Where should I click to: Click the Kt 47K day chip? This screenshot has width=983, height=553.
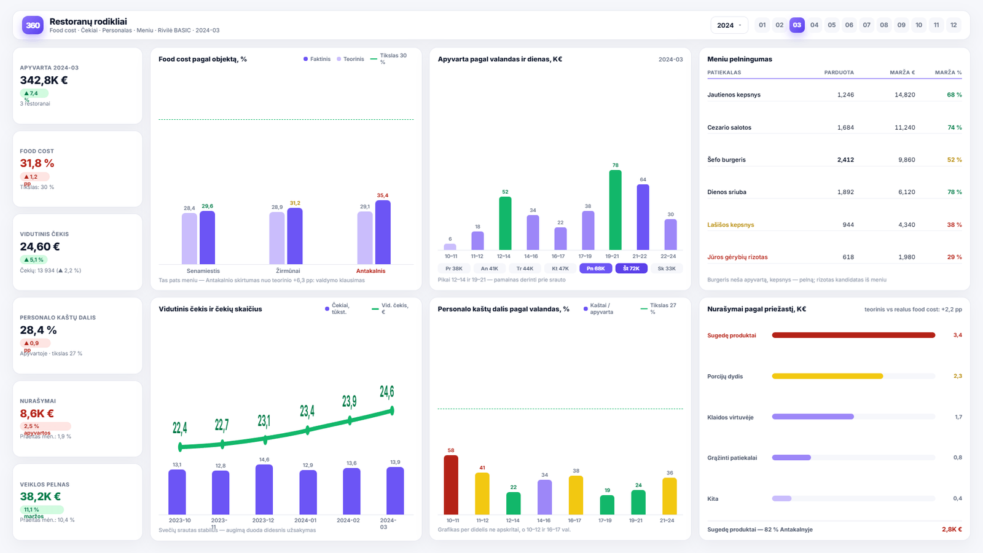point(560,269)
